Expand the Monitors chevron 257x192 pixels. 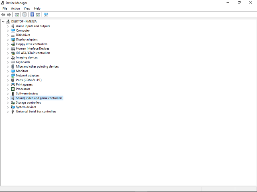click(8, 71)
